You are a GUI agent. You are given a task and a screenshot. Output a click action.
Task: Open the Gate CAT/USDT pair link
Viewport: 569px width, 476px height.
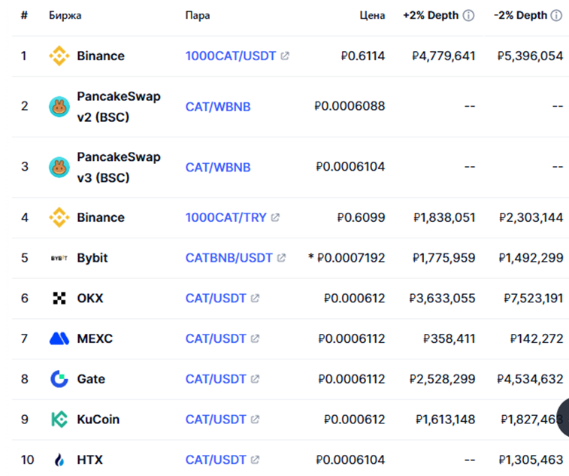pyautogui.click(x=216, y=379)
